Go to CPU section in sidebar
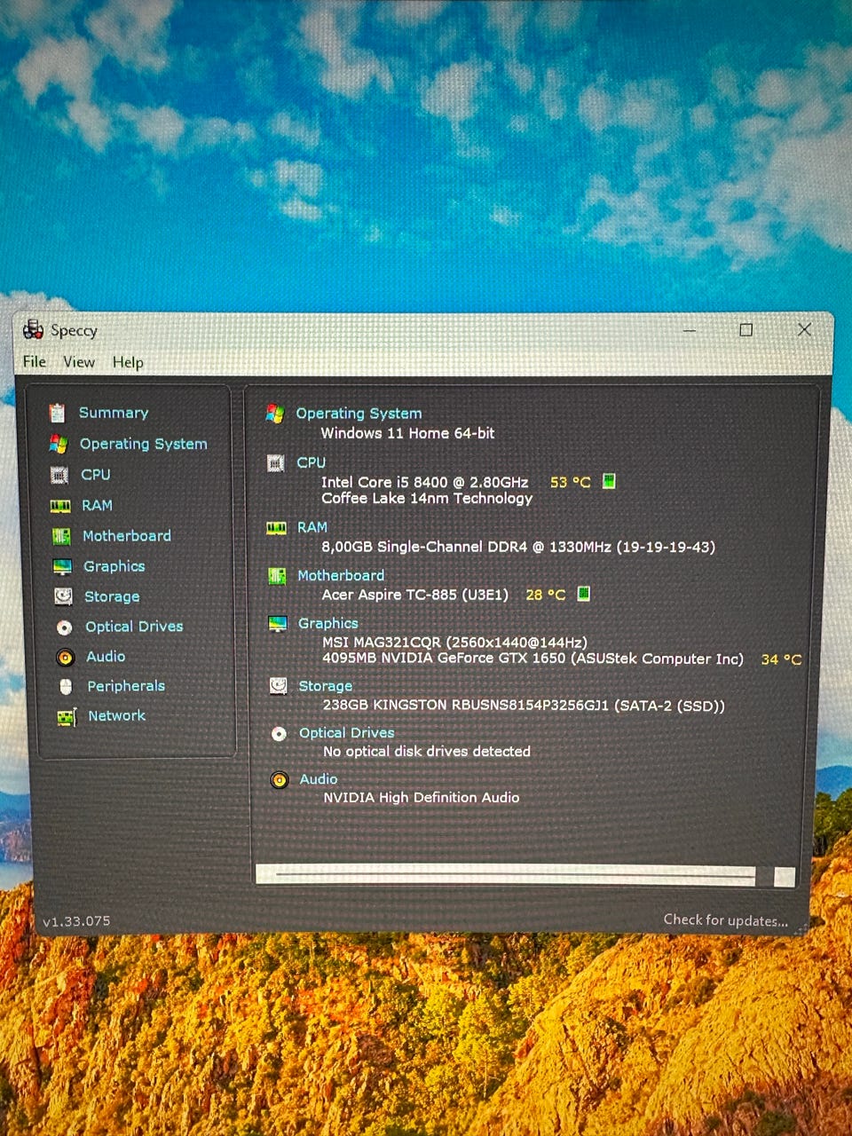This screenshot has height=1136, width=852. pos(96,475)
